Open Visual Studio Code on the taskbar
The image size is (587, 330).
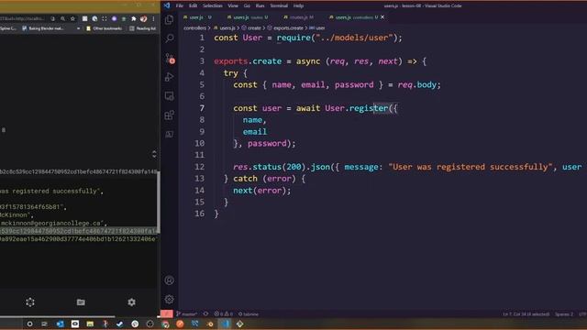(x=225, y=324)
